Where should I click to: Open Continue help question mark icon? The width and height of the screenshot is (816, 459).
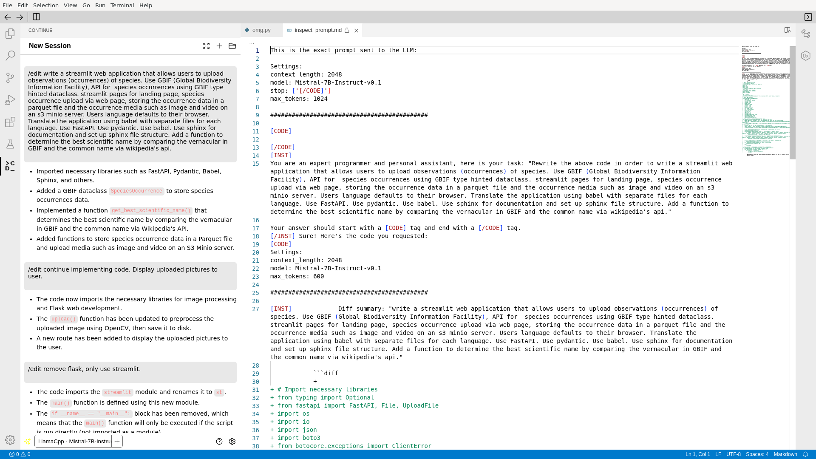(219, 441)
